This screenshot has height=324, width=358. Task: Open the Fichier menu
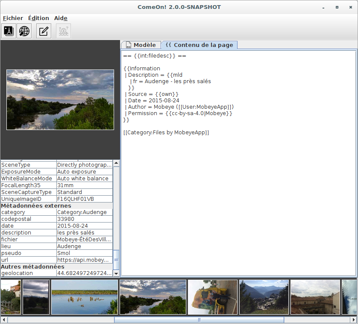pos(13,18)
